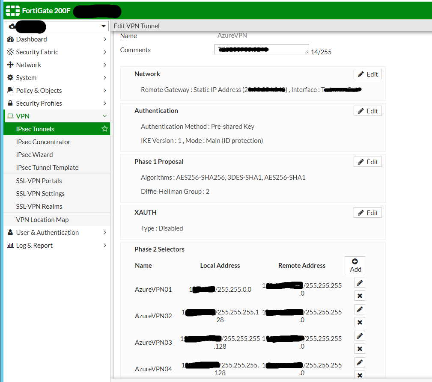Open SSL-VPN Portals page
432x382 pixels.
tap(57, 181)
